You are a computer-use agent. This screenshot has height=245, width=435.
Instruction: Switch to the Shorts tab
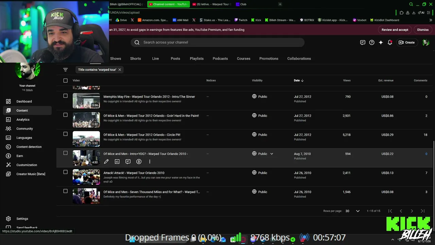(x=136, y=59)
